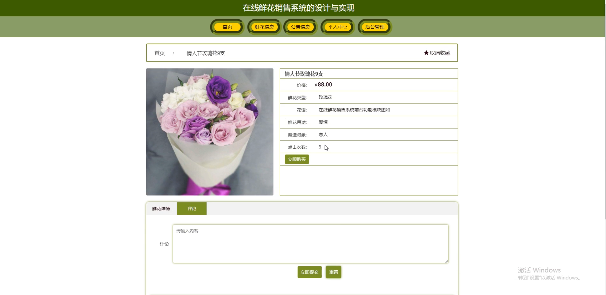Click the 重置 button

(x=333, y=272)
